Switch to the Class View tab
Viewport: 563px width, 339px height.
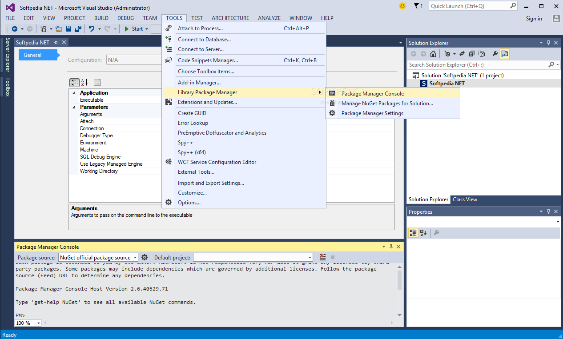(465, 199)
